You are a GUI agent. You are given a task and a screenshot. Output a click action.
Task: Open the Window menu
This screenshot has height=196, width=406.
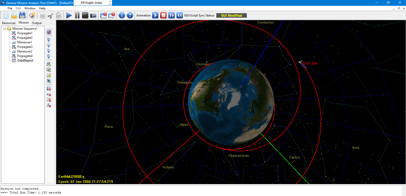click(30, 8)
